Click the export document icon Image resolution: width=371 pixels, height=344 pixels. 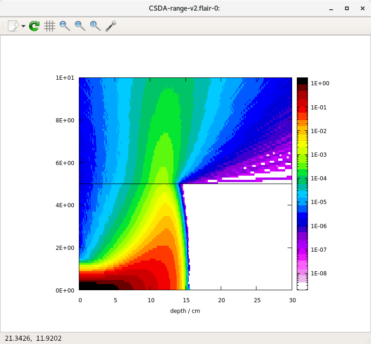click(x=13, y=26)
